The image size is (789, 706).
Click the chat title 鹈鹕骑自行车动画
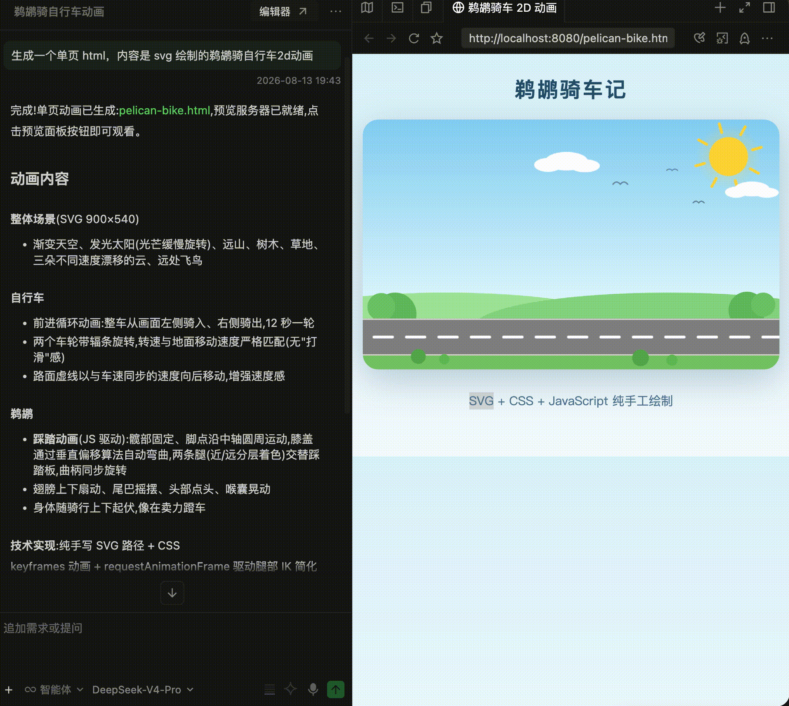[x=59, y=12]
